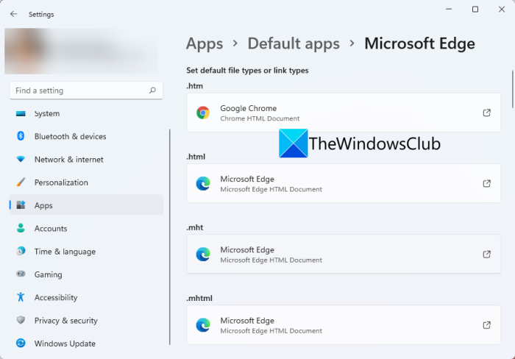515x359 pixels.
Task: Click the search magnifier icon
Action: [x=152, y=90]
